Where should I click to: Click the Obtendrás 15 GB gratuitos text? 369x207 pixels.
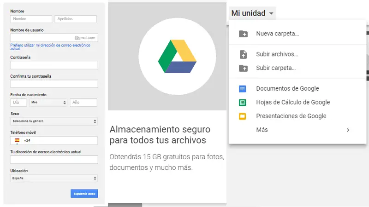[x=167, y=162]
